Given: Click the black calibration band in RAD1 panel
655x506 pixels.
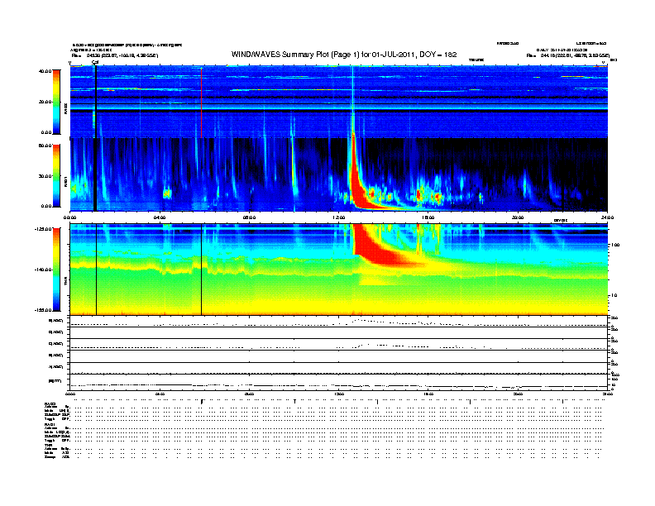Looking at the screenshot, I should 95,174.
